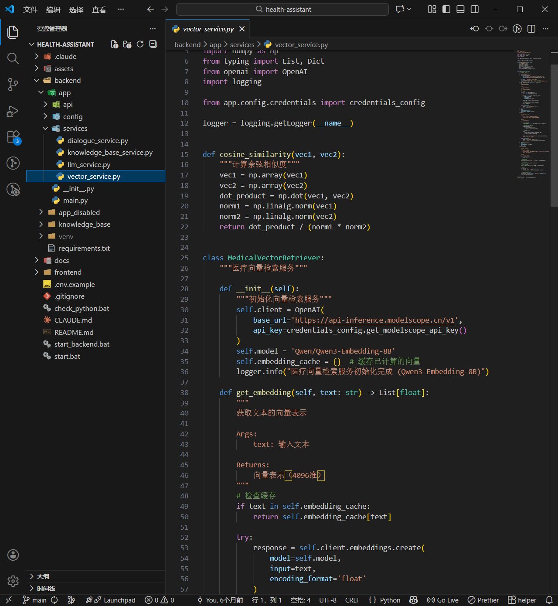Screen dimensions: 558x606
Task: Expand the frontend folder
Action: point(96,272)
